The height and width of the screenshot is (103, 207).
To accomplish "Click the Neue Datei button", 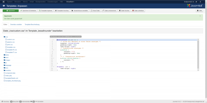I will point(95,11).
